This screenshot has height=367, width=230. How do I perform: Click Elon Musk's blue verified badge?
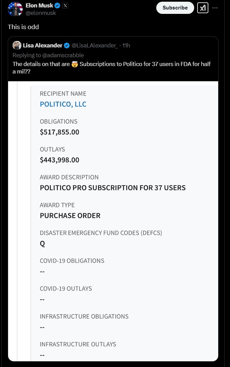pos(57,6)
